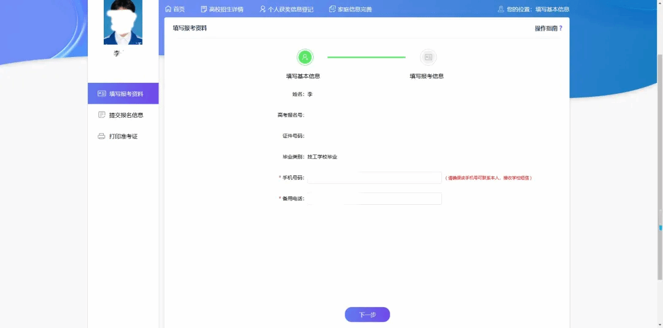Open the 提交报名信息 sidebar item text
Screen dimensions: 663x328
[x=126, y=115]
